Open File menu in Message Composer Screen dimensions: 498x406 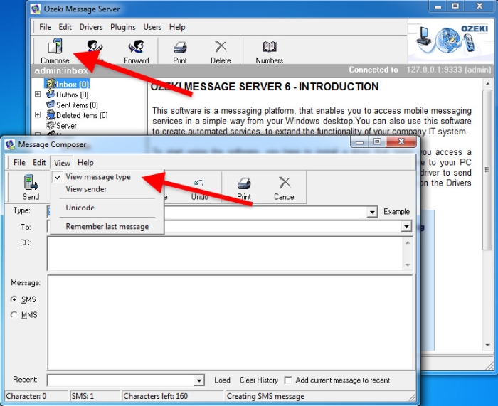19,163
